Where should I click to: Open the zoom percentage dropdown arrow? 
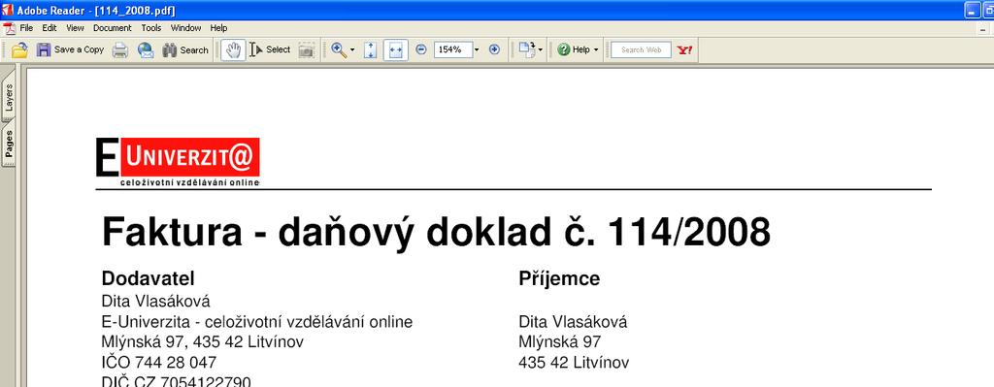pyautogui.click(x=477, y=50)
